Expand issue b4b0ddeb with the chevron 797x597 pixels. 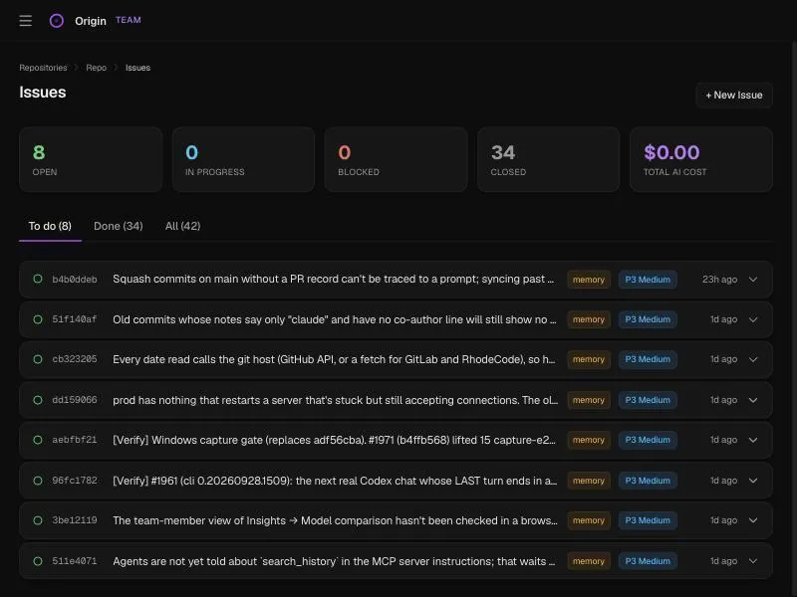pyautogui.click(x=753, y=280)
